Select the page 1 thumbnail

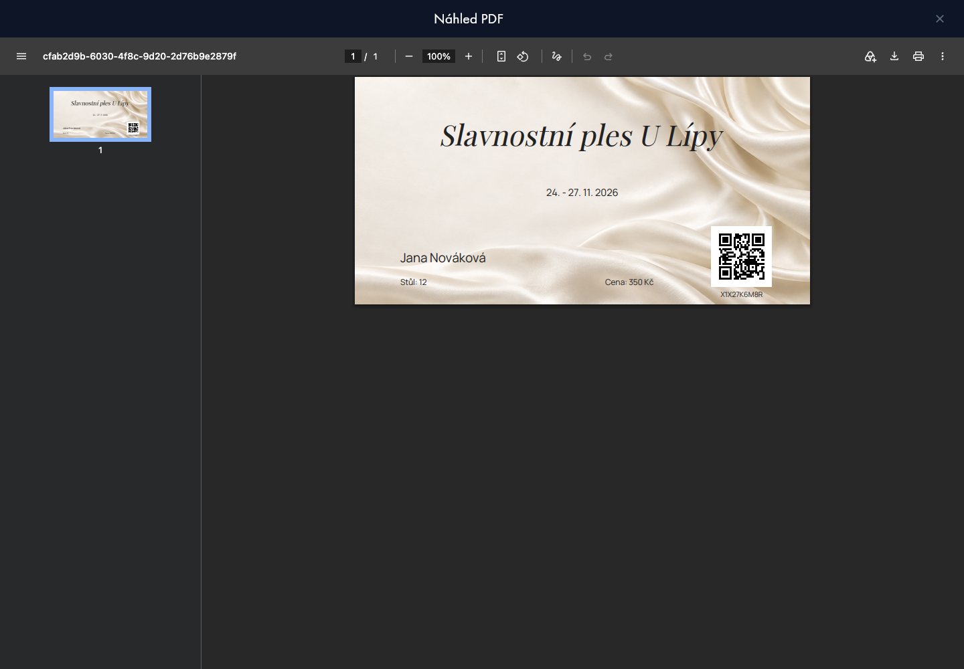coord(100,114)
